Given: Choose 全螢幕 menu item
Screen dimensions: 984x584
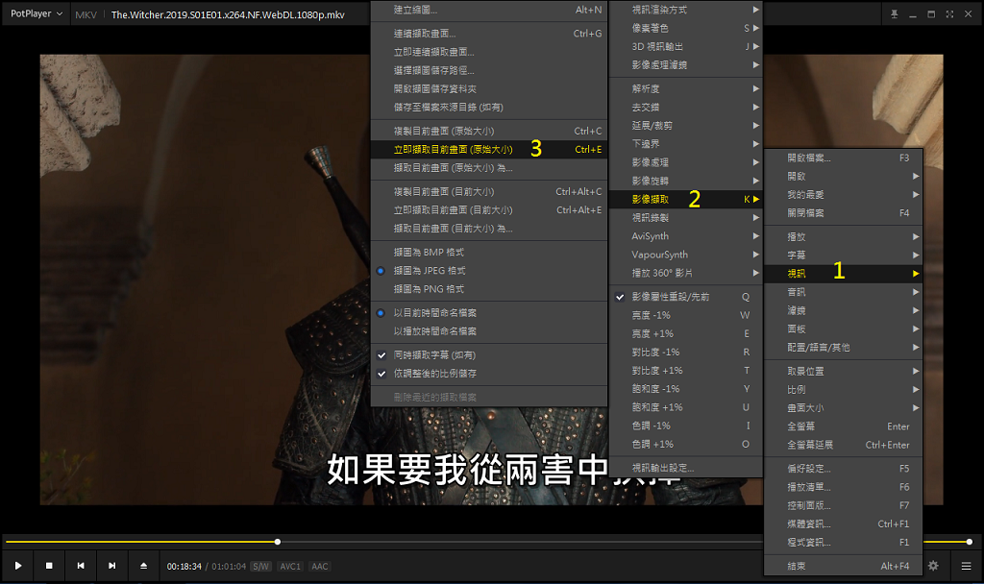Looking at the screenshot, I should pyautogui.click(x=844, y=426).
